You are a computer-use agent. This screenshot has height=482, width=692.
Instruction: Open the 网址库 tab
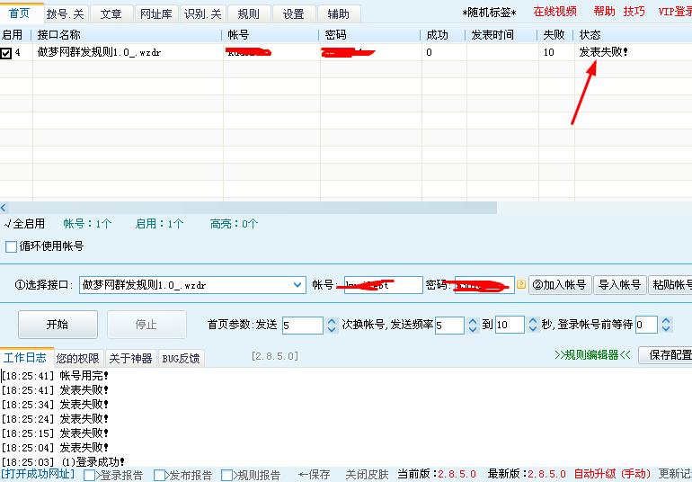tap(156, 14)
